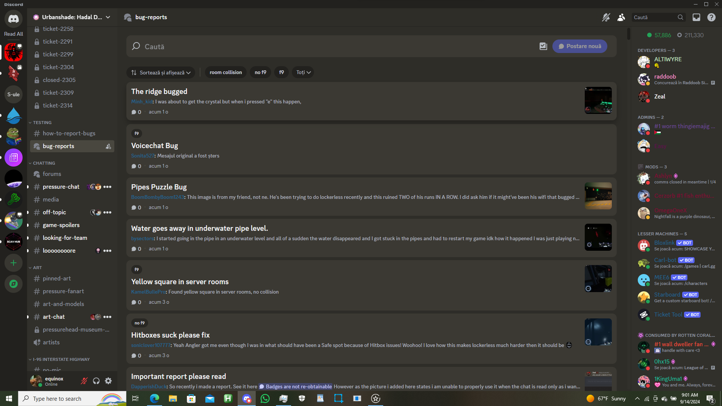Open notification settings bell icon in header
The image size is (722, 406).
606,17
